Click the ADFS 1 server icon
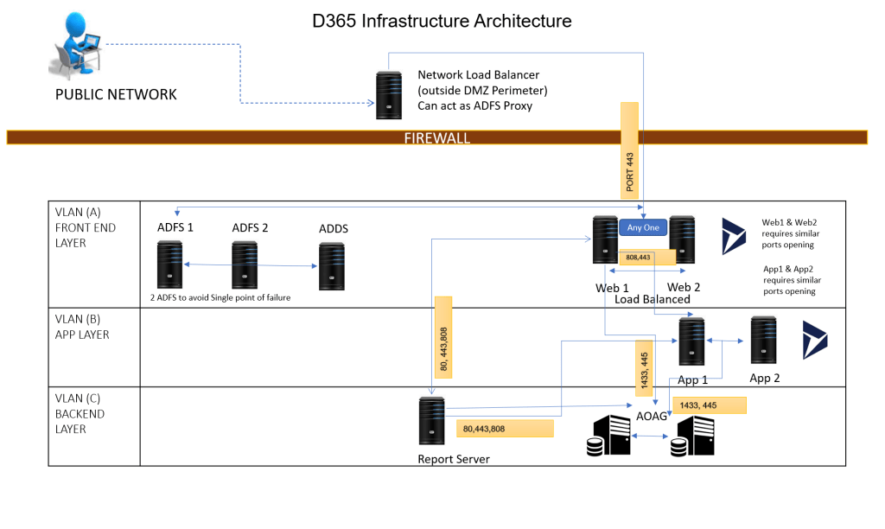 pos(169,264)
